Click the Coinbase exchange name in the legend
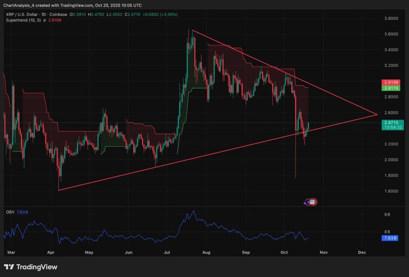 pyautogui.click(x=61, y=14)
